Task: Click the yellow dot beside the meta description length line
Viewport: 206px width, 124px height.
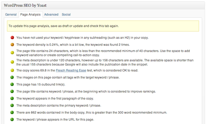Action: coord(12,62)
